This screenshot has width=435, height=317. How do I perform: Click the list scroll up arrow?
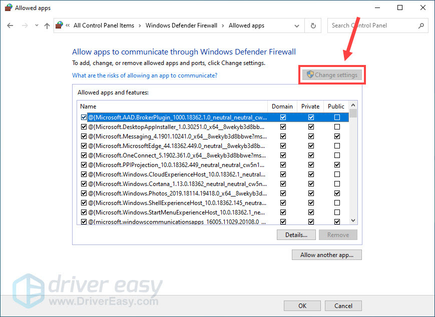tap(353, 105)
